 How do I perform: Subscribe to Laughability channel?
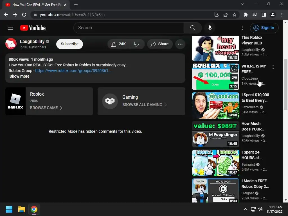(x=70, y=44)
